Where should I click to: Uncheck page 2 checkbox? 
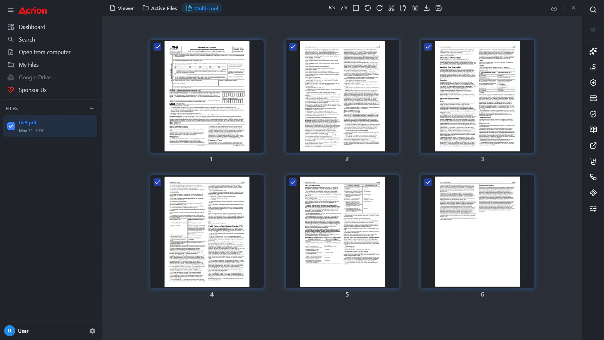click(x=293, y=47)
